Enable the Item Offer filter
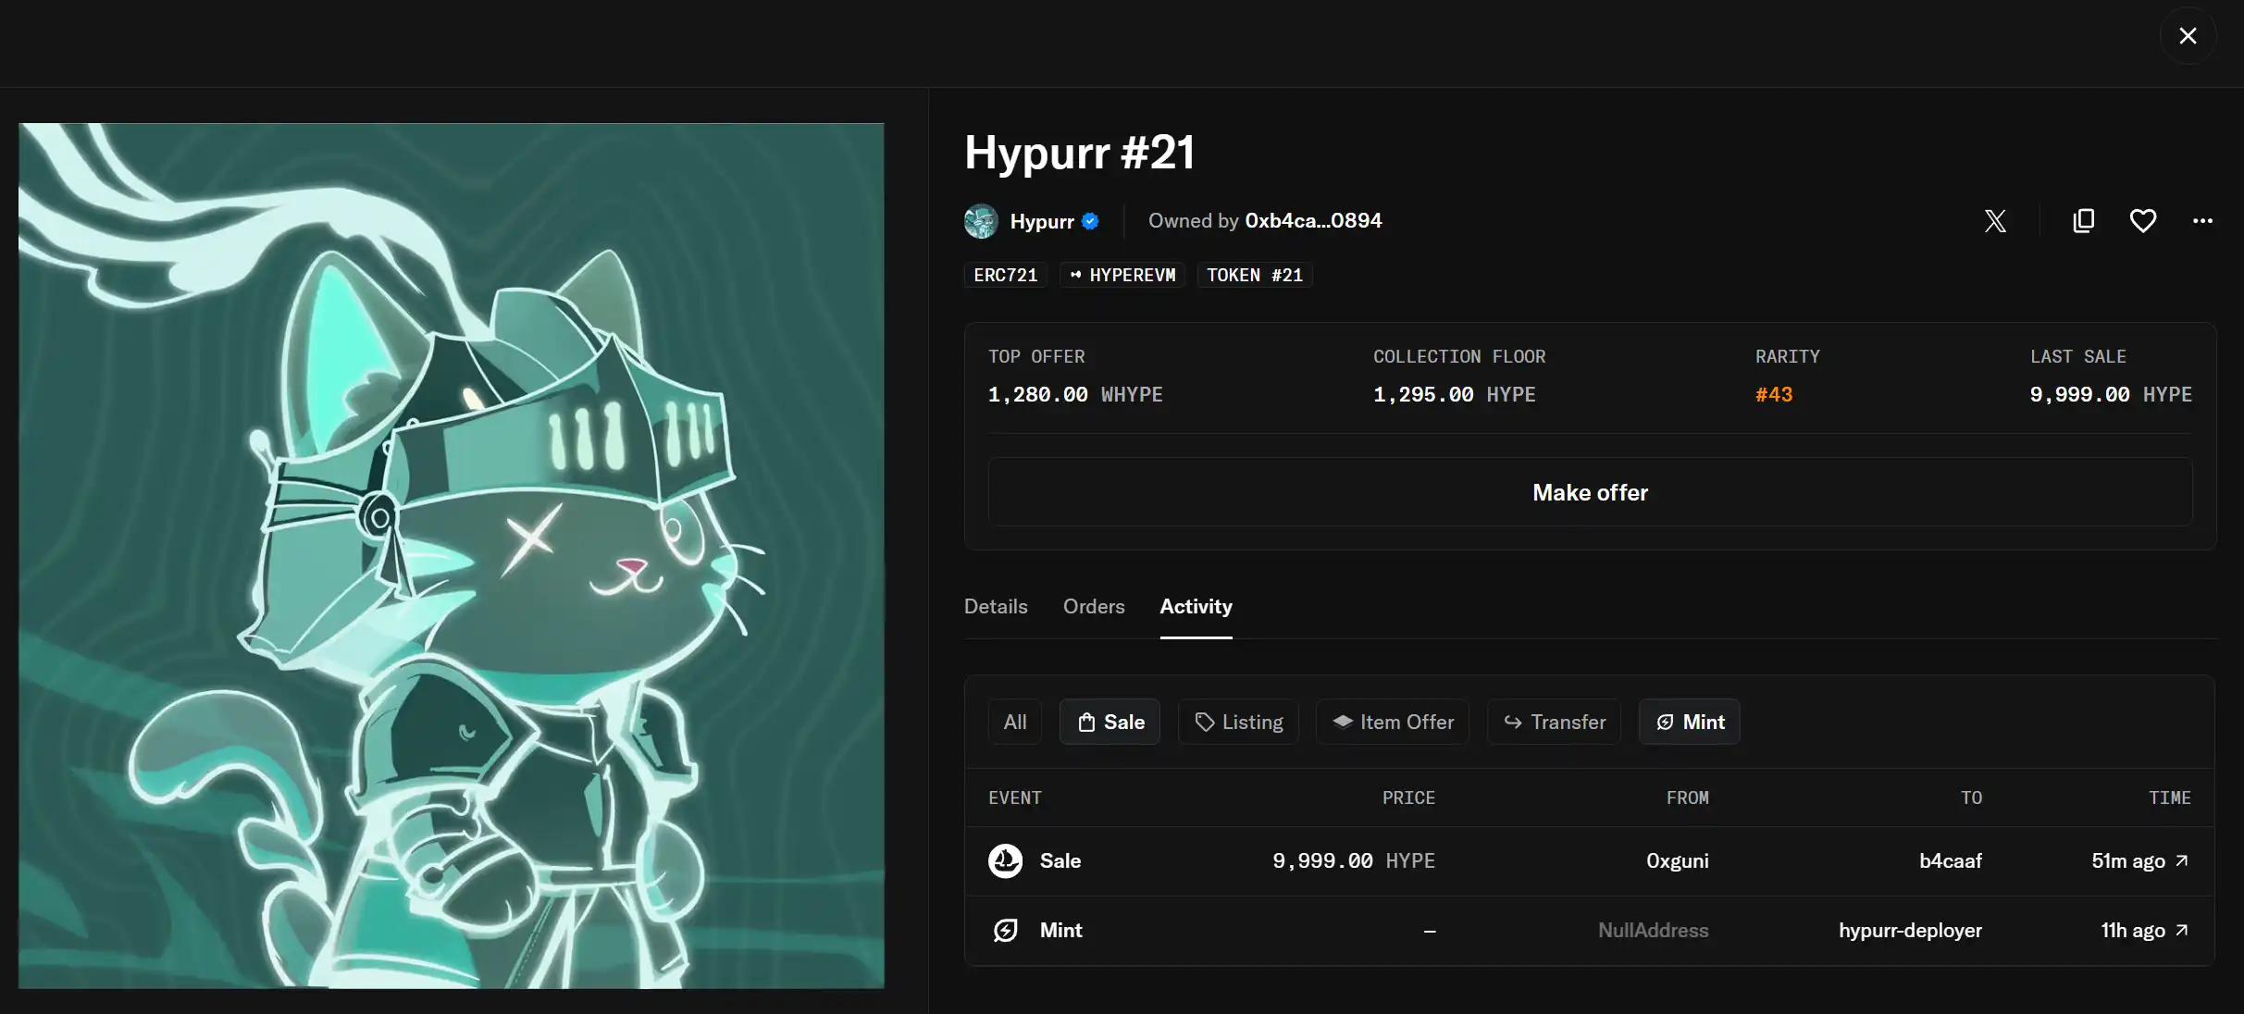This screenshot has width=2244, height=1014. point(1392,722)
